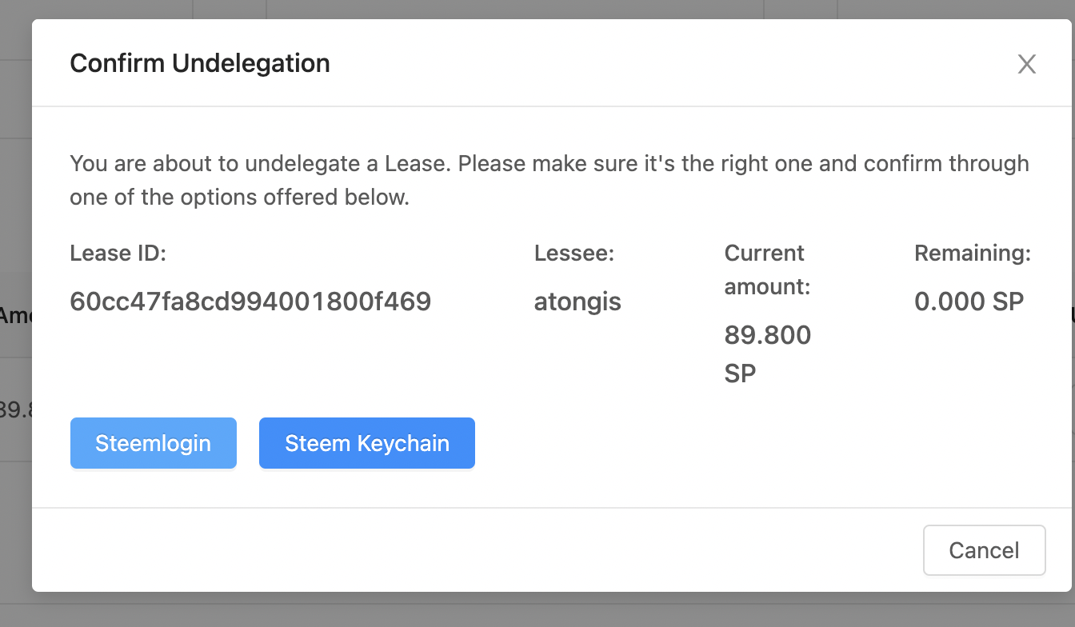Click the dimmed backdrop below the dialog
Viewport: 1075px width, 627px height.
pyautogui.click(x=512, y=610)
